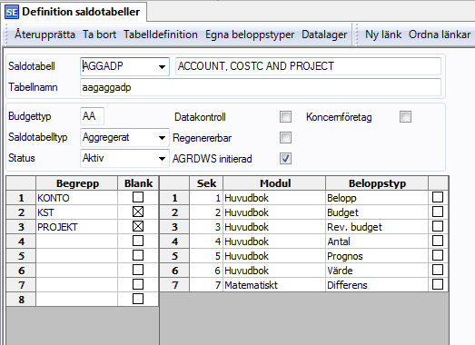
Task: Select the Prognos cell
Action: click(377, 256)
